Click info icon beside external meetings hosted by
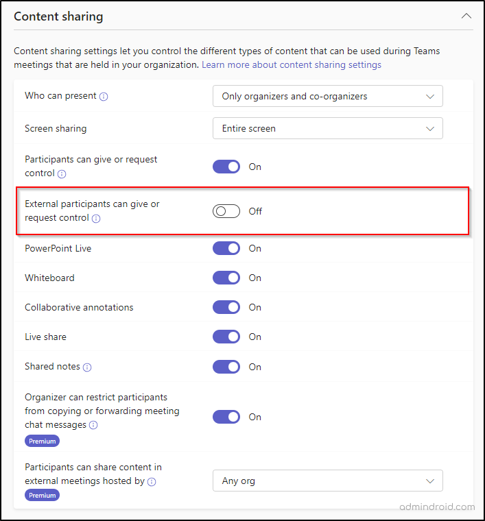 152,482
